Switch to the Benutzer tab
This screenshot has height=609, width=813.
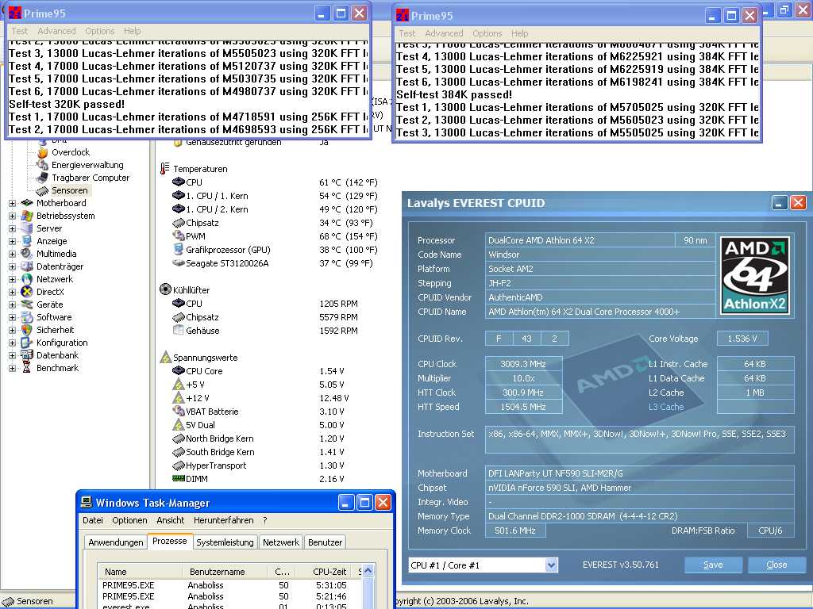(325, 542)
